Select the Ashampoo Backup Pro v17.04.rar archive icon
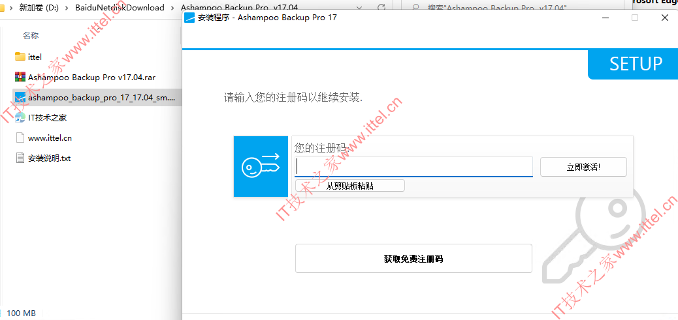Viewport: 678px width, 320px height. (20, 77)
